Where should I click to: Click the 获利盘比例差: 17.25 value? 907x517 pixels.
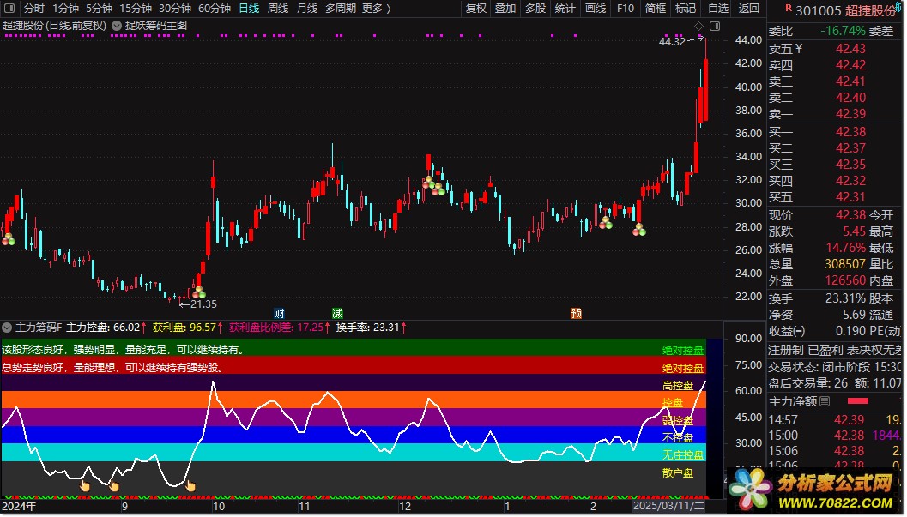(x=280, y=328)
